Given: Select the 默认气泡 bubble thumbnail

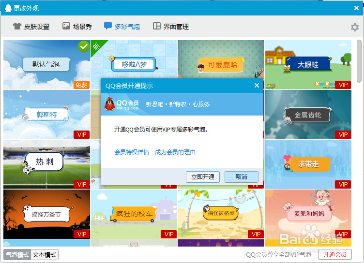Looking at the screenshot, I should pyautogui.click(x=46, y=65).
